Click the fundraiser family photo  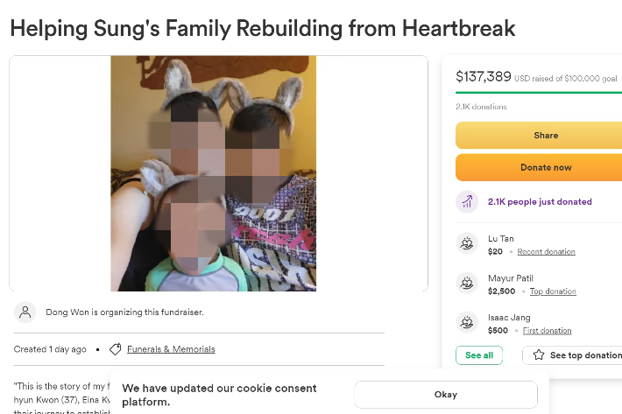click(214, 173)
